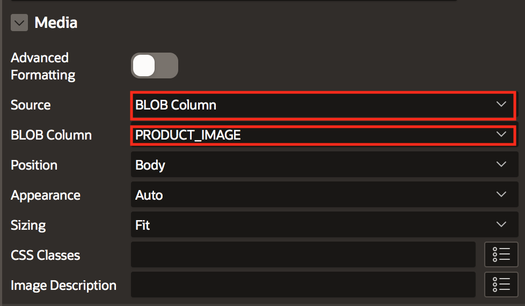Viewport: 525px width, 306px height.
Task: Click the Image Description property label
Action: [x=63, y=285]
